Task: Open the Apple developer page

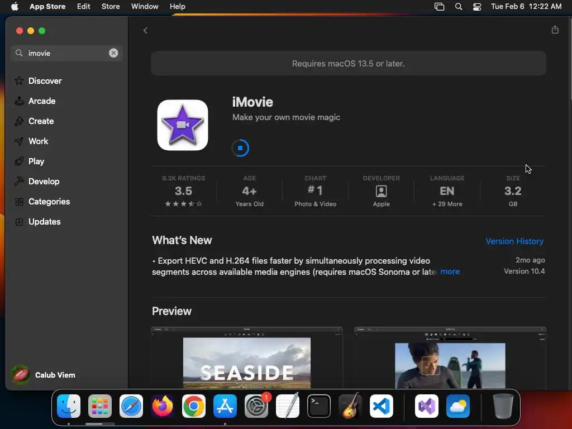Action: [x=381, y=191]
